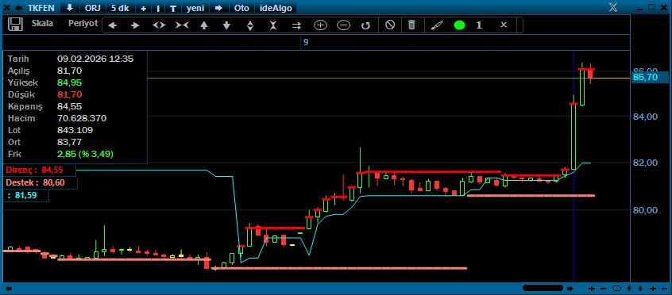Viewport: 672px width, 295px height.
Task: Reset the view with circular arrow icon
Action: tap(365, 25)
